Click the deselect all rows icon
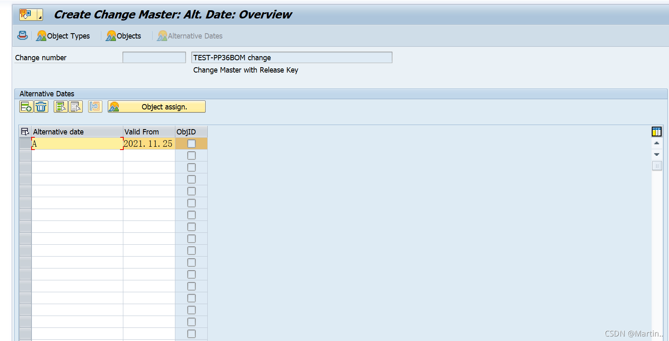This screenshot has height=341, width=669. tap(76, 107)
